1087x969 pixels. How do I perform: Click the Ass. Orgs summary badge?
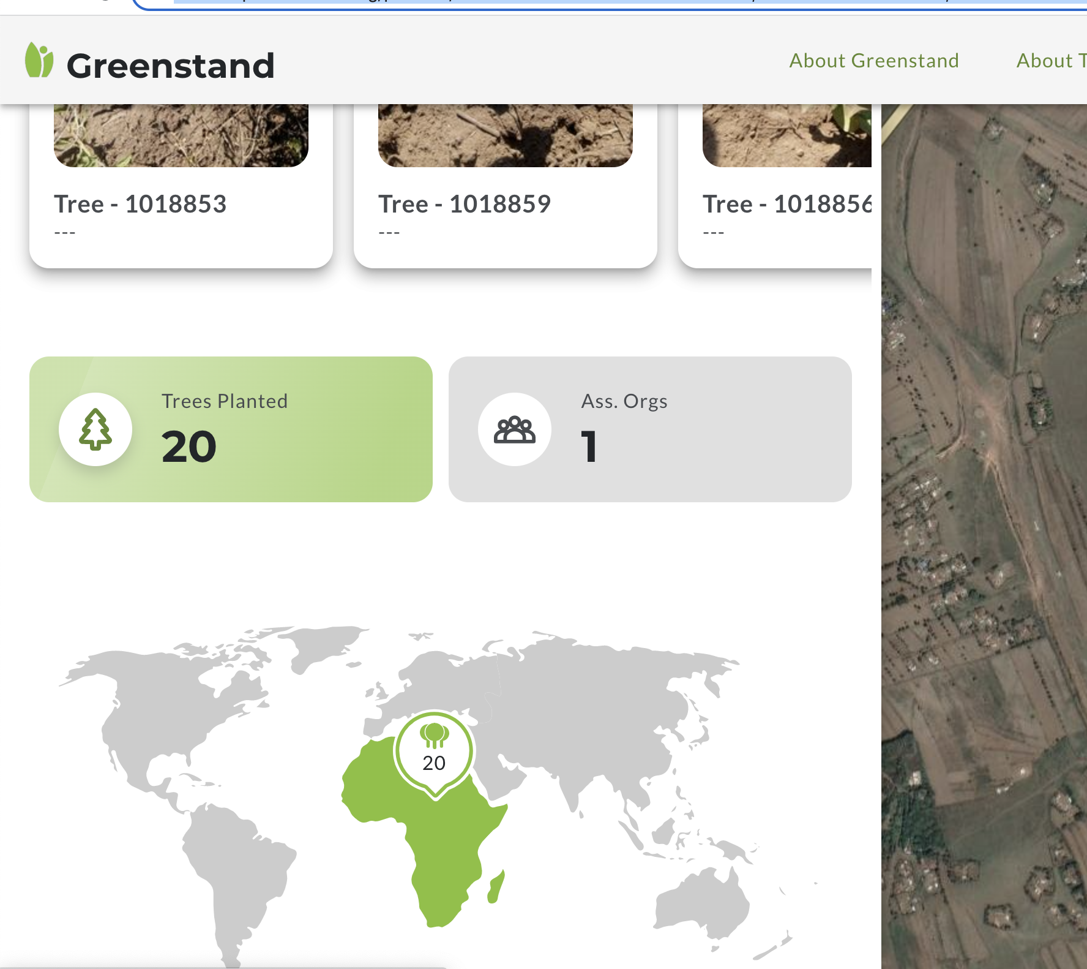point(650,429)
